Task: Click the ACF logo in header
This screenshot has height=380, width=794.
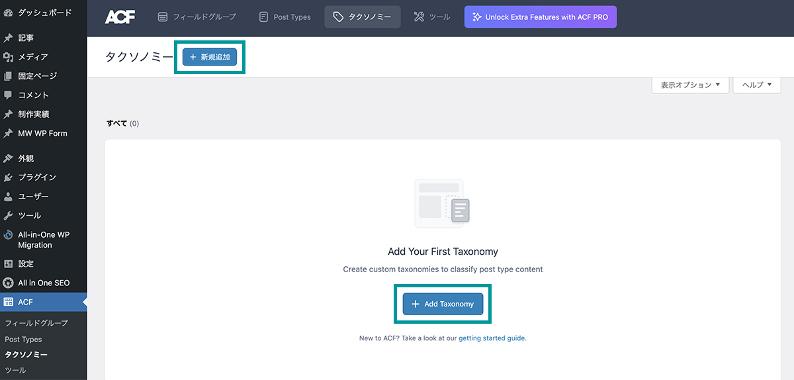Action: 120,17
